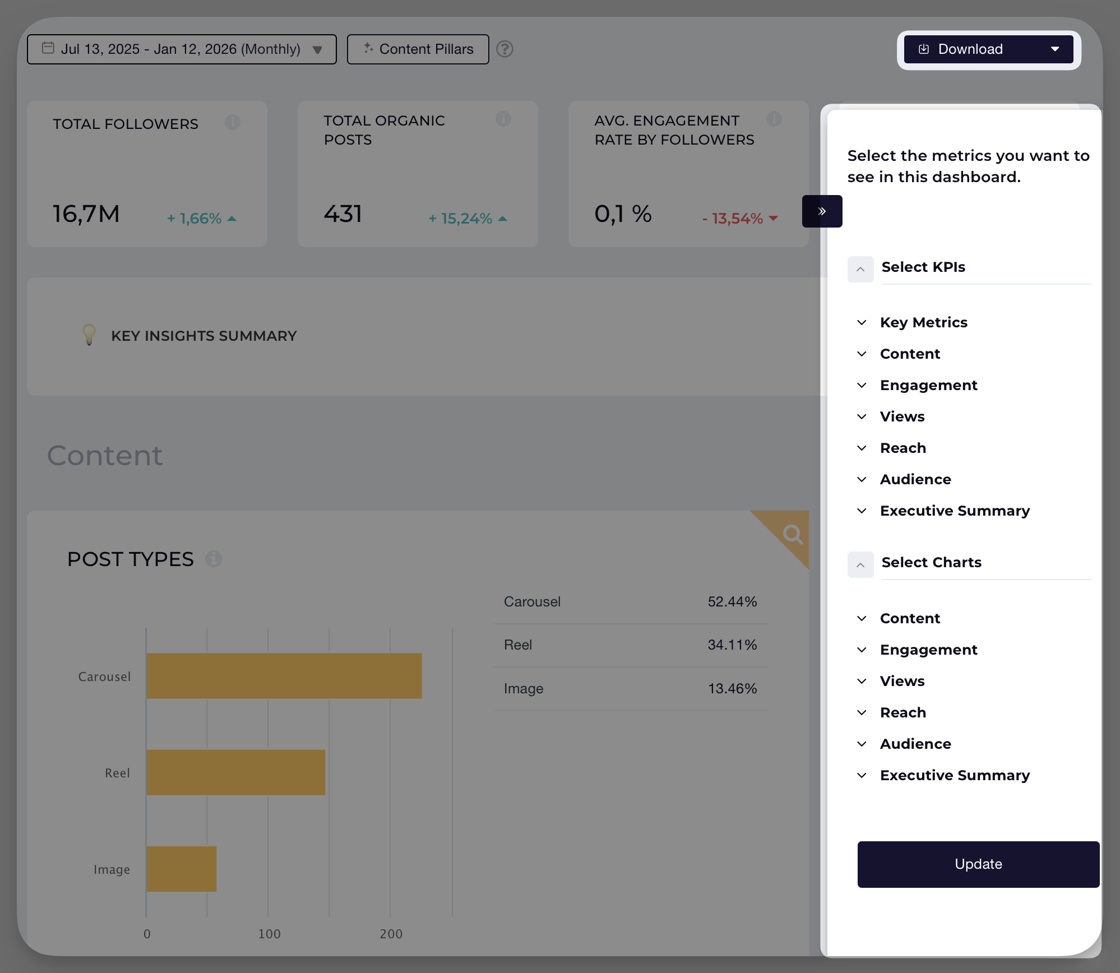Open the Download dropdown arrow
This screenshot has width=1120, height=973.
pos(1056,49)
